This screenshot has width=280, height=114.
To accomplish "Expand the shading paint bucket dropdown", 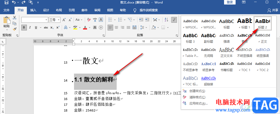I will click(158, 27).
